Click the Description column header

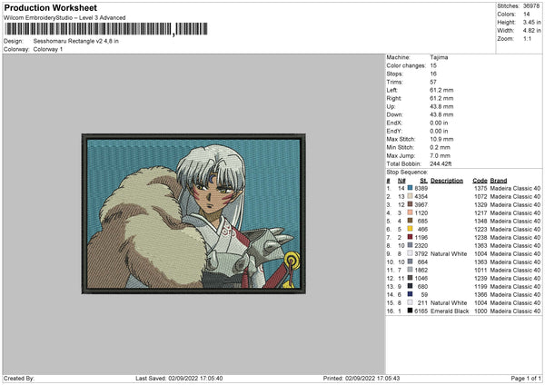coord(447,180)
